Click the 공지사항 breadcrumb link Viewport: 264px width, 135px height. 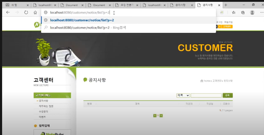228,81
